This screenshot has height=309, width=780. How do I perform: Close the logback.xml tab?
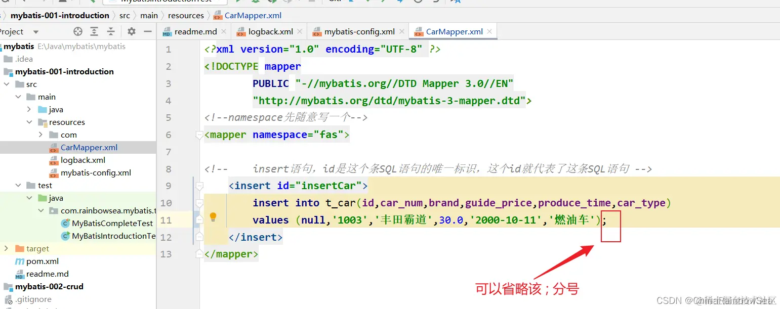(x=300, y=31)
